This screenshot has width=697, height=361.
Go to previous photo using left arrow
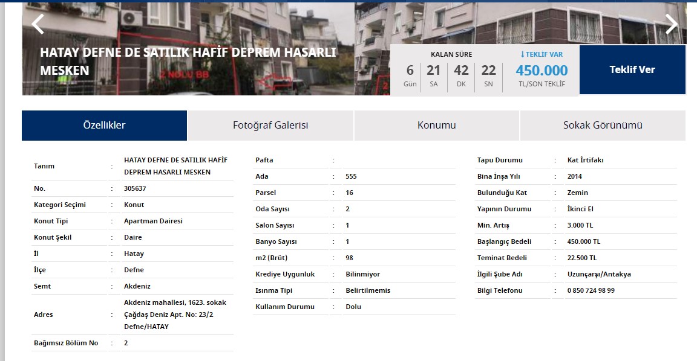coord(38,24)
